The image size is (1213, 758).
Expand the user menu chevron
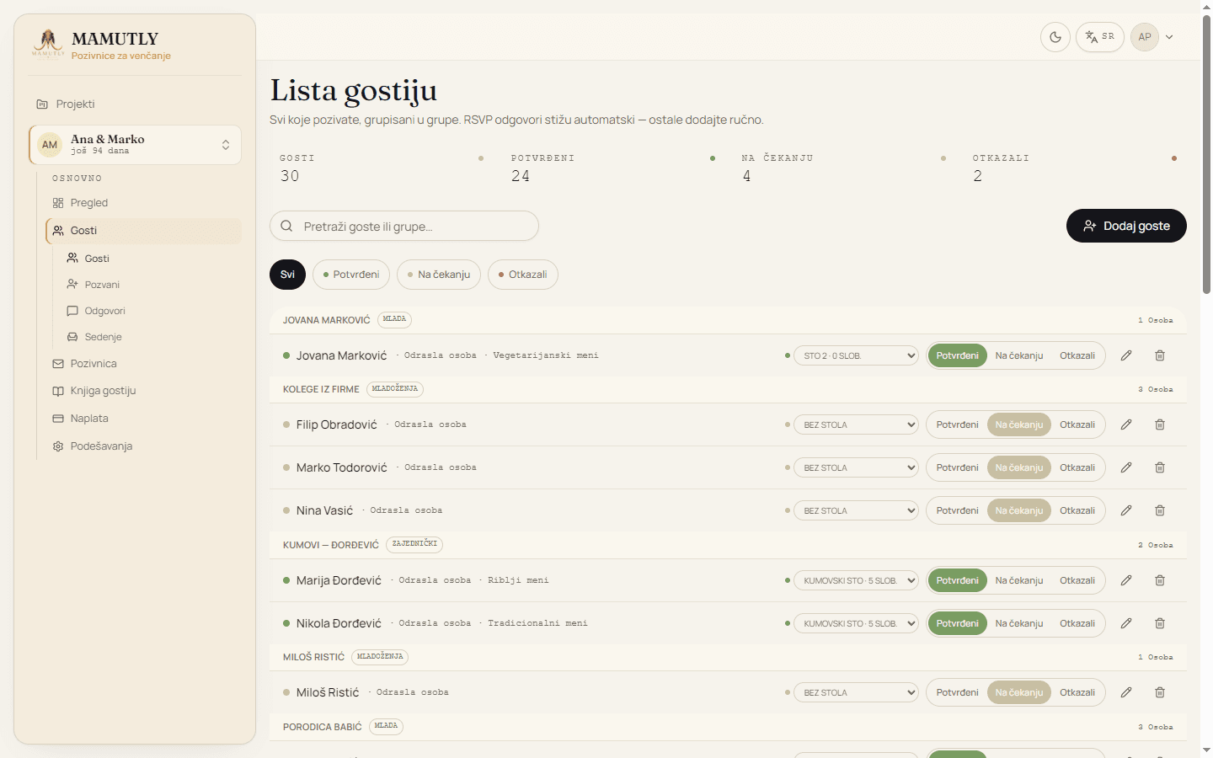[x=1169, y=37]
